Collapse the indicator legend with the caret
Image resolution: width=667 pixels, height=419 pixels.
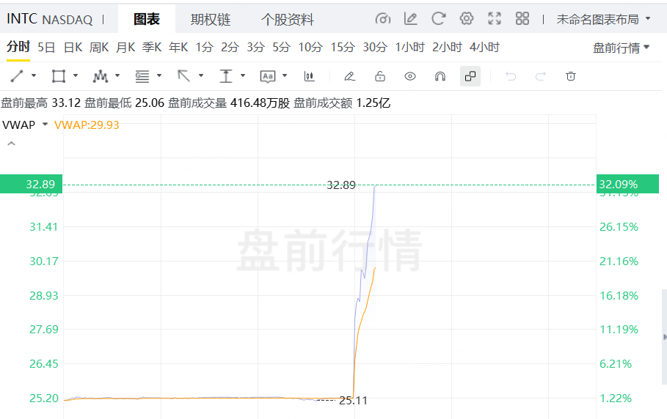pos(12,144)
